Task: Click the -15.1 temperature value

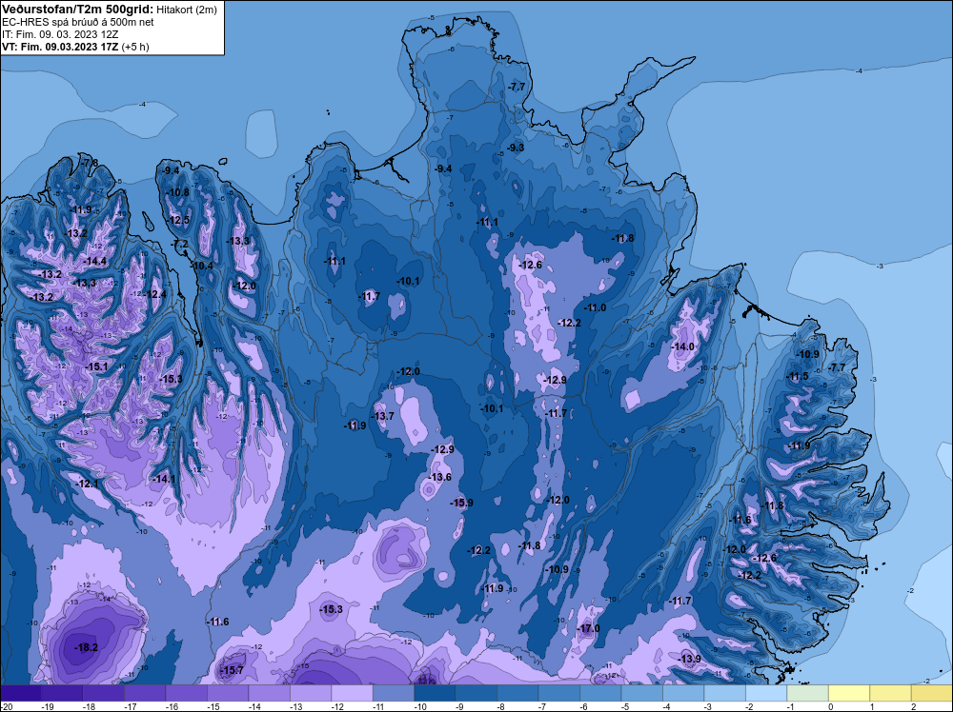Action: (96, 366)
